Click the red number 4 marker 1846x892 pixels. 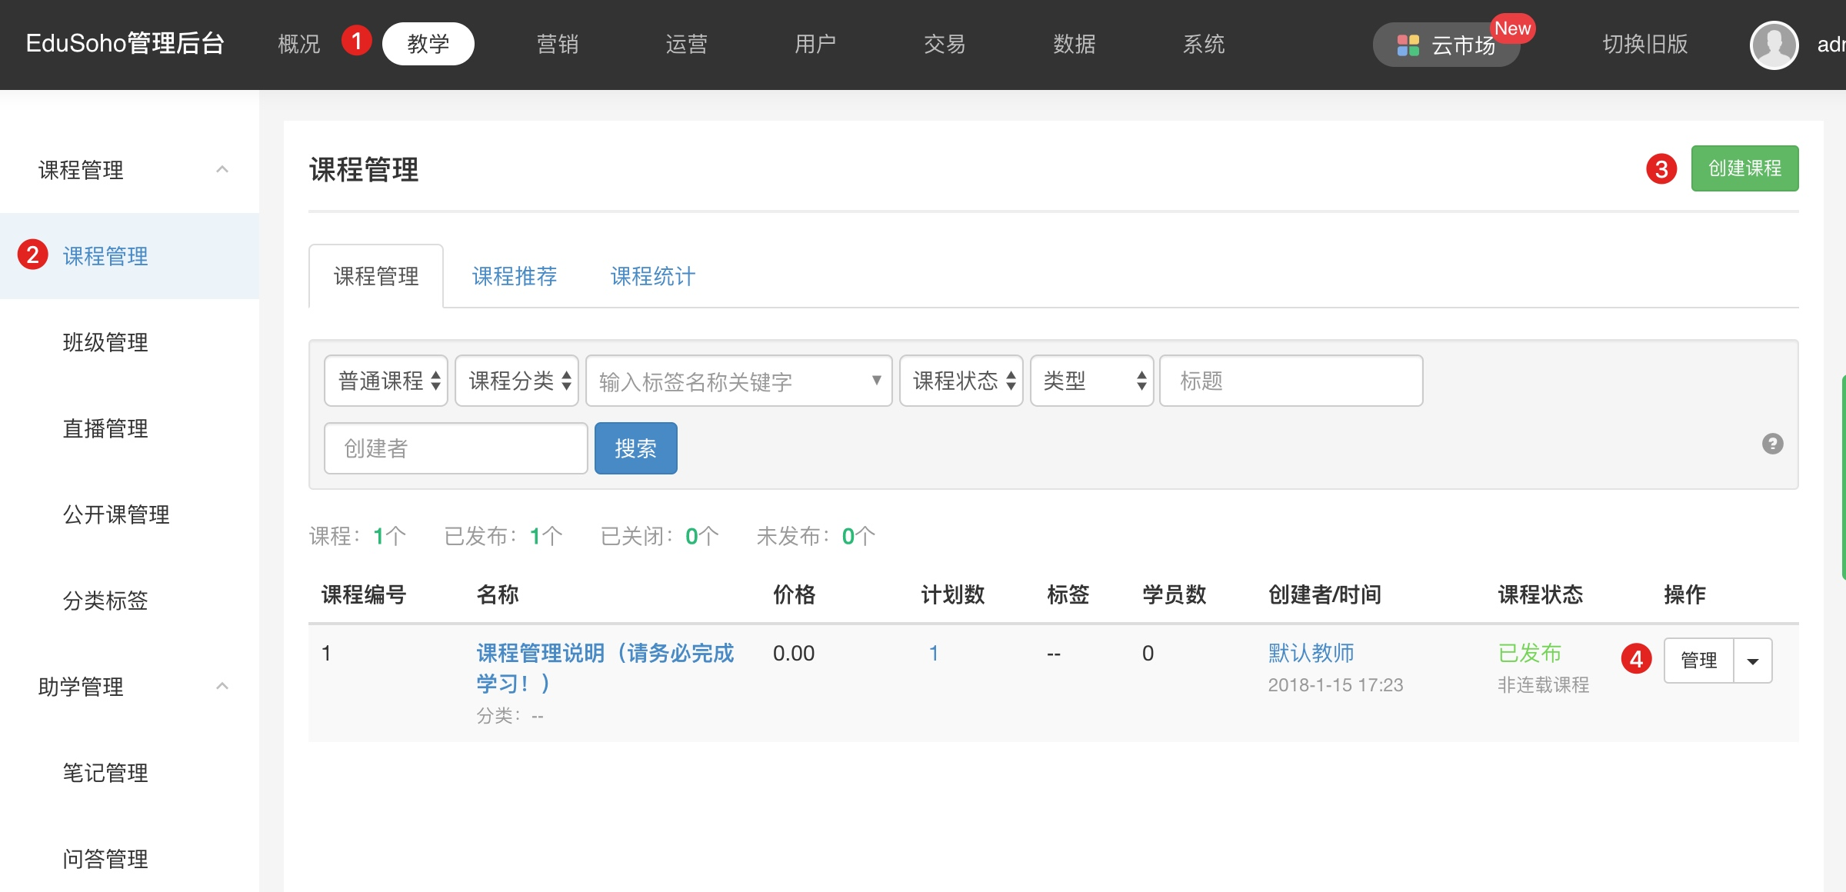1636,659
